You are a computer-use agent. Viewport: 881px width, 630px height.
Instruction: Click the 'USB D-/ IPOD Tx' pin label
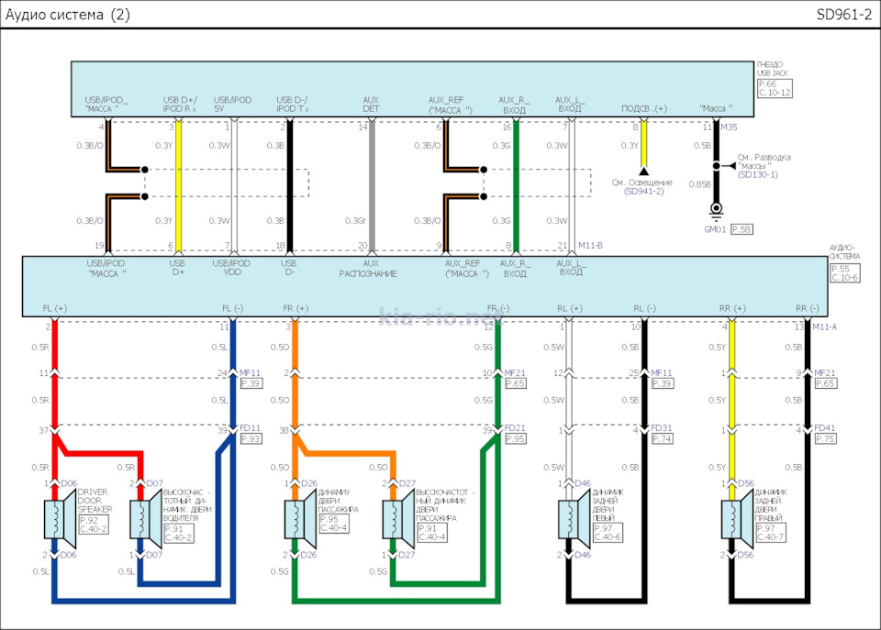point(292,105)
